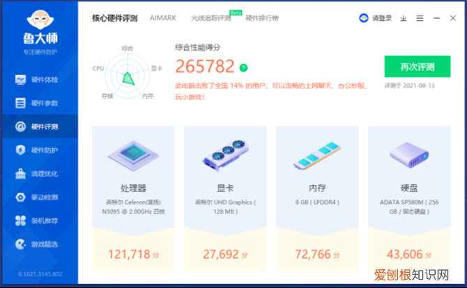Screen dimensions: 467x288
Task: Click the 装机推荐 four-leaf icon
Action: click(20, 221)
